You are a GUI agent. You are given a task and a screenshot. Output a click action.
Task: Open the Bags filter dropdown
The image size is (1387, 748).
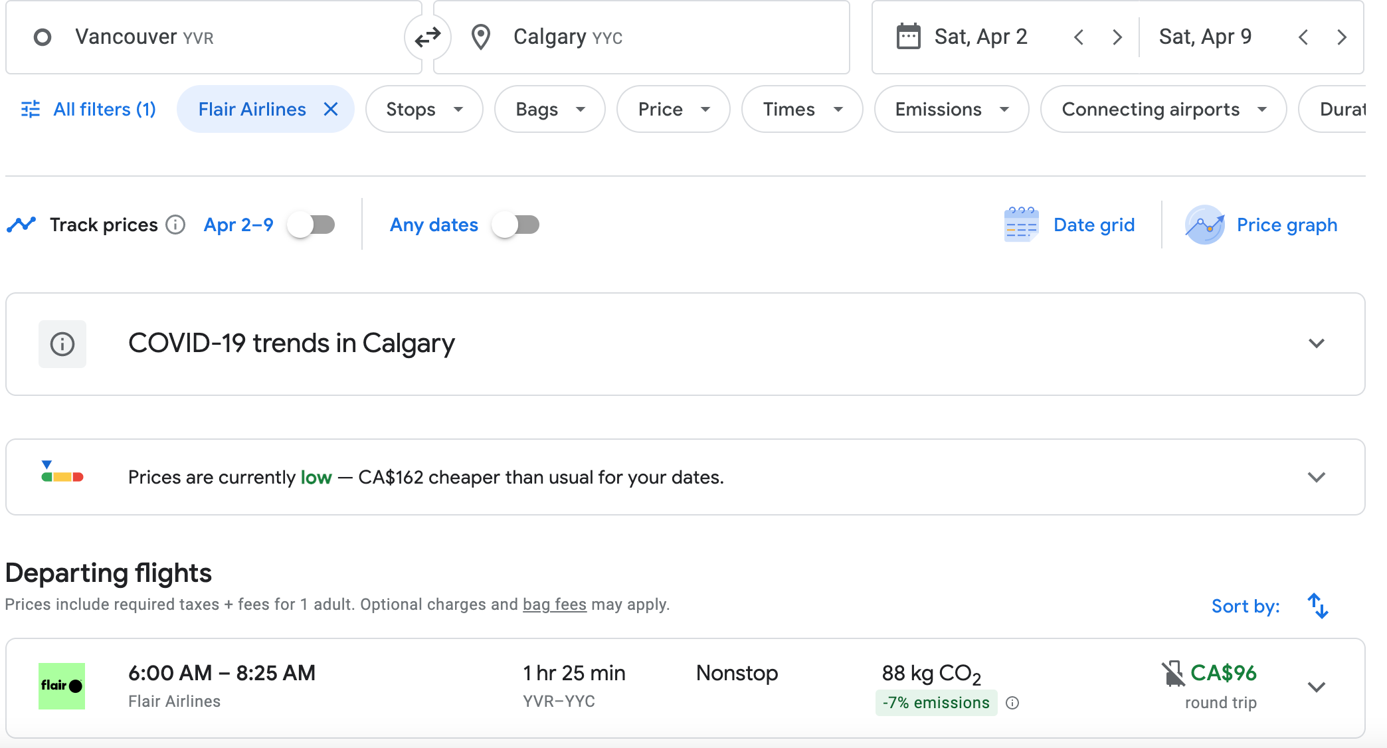[x=550, y=109]
